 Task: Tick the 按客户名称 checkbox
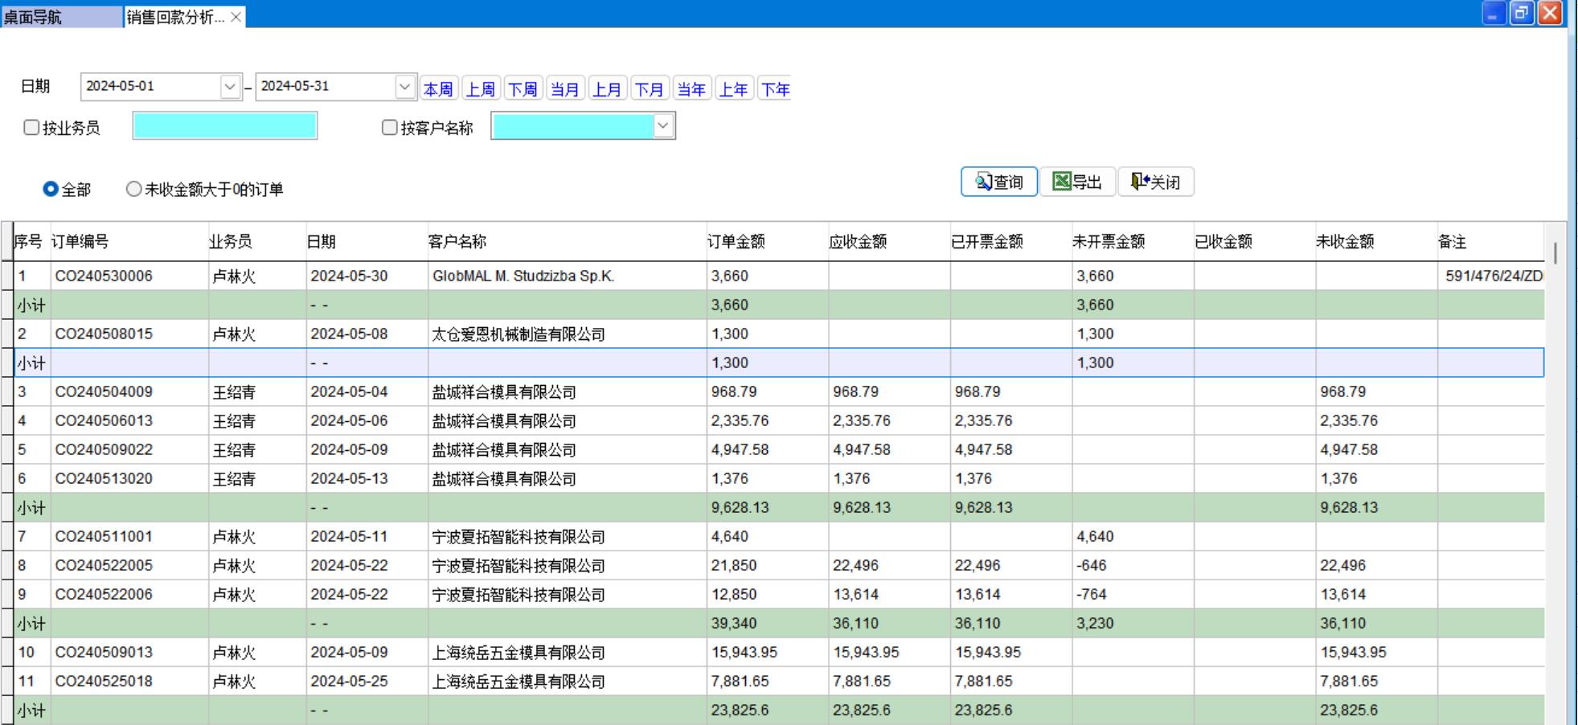390,128
